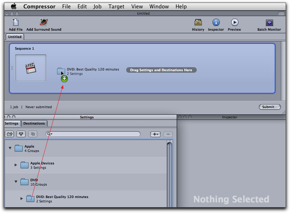Collapse the Apple settings group

pos(10,148)
